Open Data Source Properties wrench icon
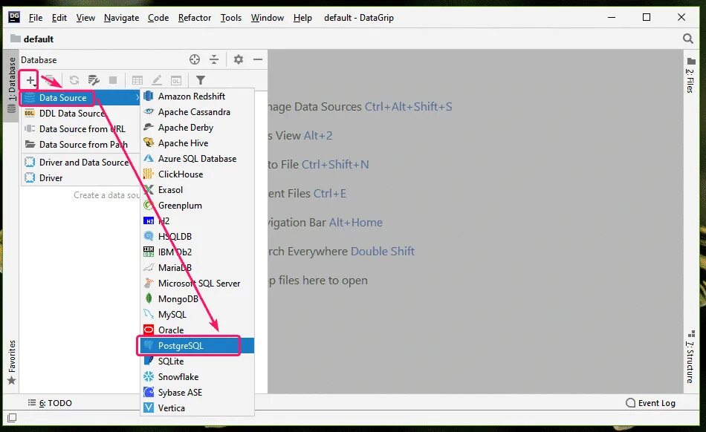The image size is (706, 432). (x=94, y=80)
